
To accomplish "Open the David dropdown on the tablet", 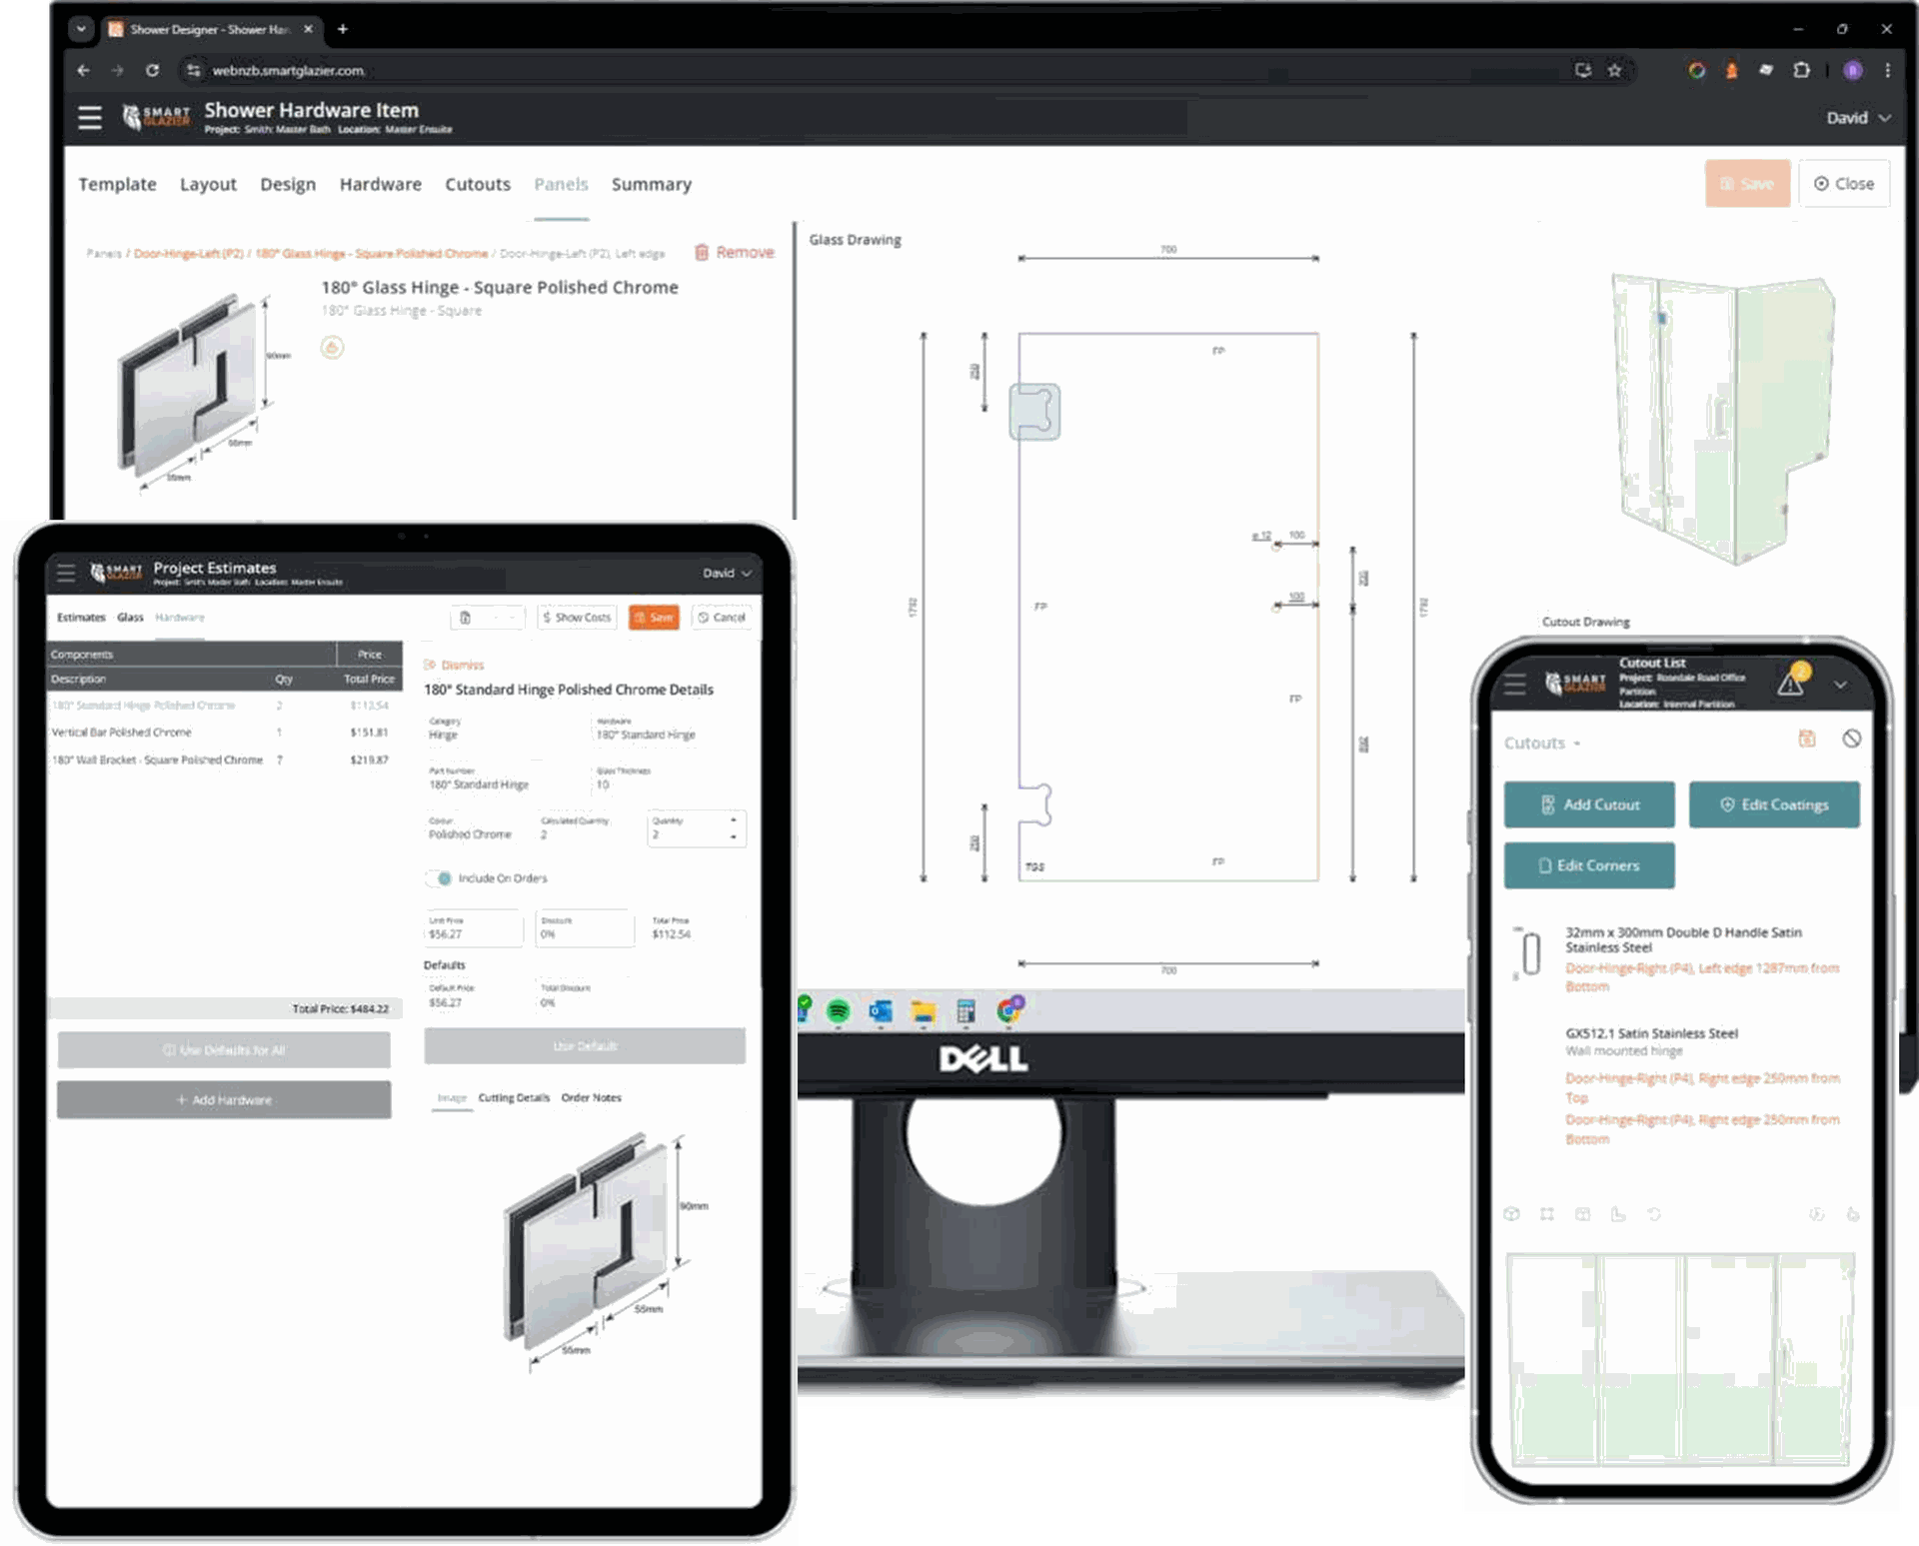I will (x=727, y=574).
